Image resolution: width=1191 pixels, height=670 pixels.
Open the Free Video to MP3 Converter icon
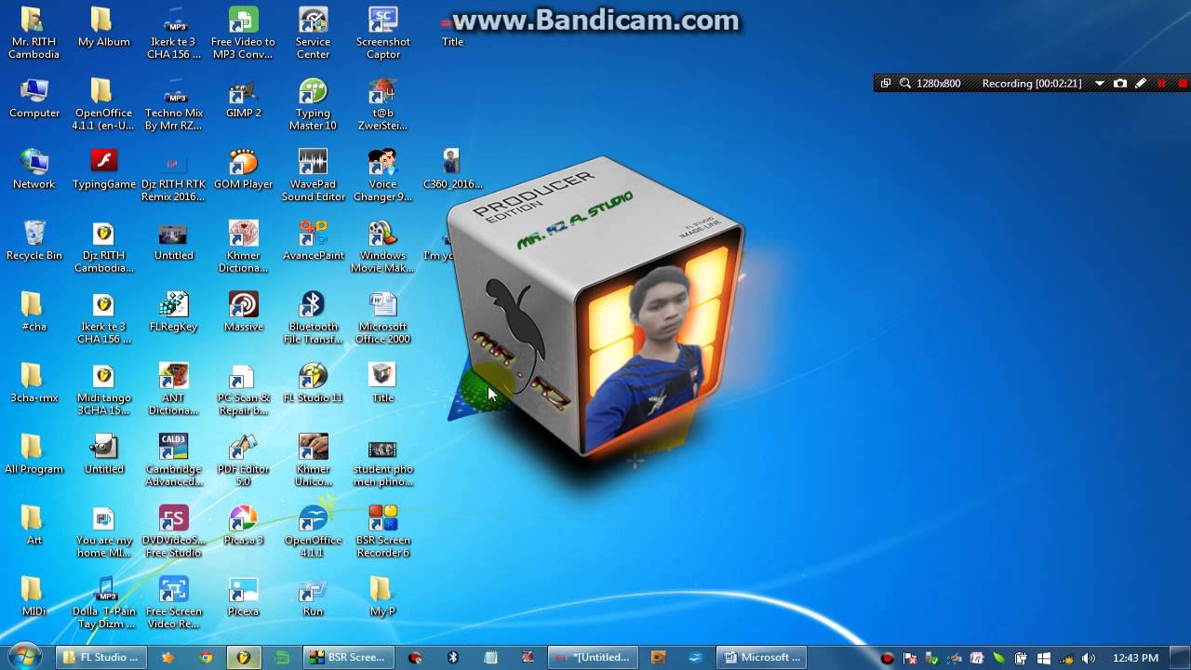pos(243,33)
